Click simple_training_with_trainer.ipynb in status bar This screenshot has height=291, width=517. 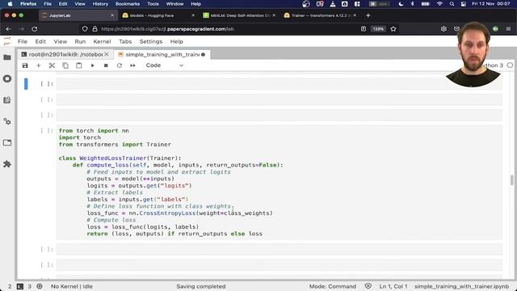pos(461,286)
